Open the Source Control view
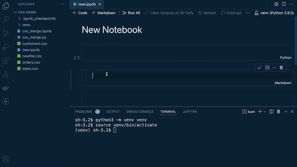 (x=6, y=33)
